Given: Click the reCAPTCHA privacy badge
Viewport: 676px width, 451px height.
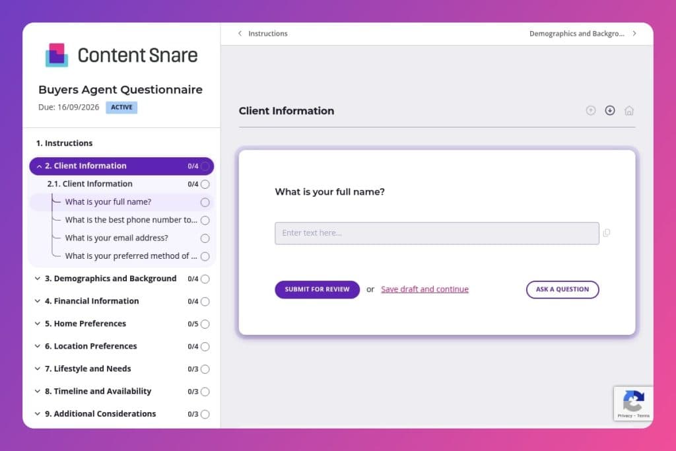Looking at the screenshot, I should coord(633,403).
